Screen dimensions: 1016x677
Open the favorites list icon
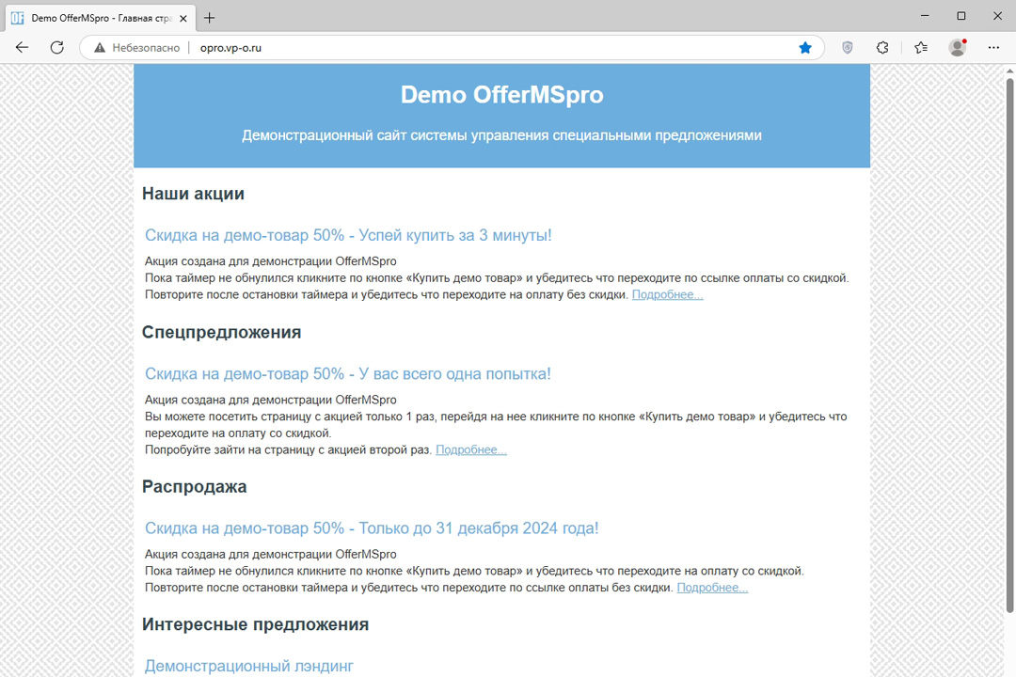click(x=921, y=47)
